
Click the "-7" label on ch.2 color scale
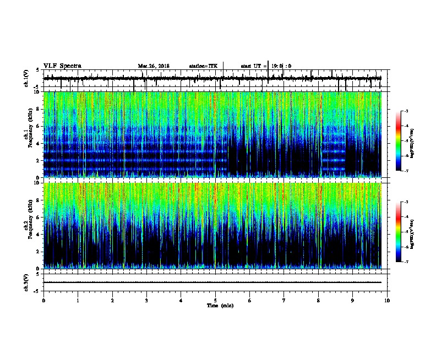pos(406,262)
